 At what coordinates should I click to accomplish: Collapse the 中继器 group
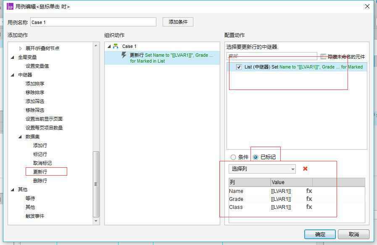[13, 75]
